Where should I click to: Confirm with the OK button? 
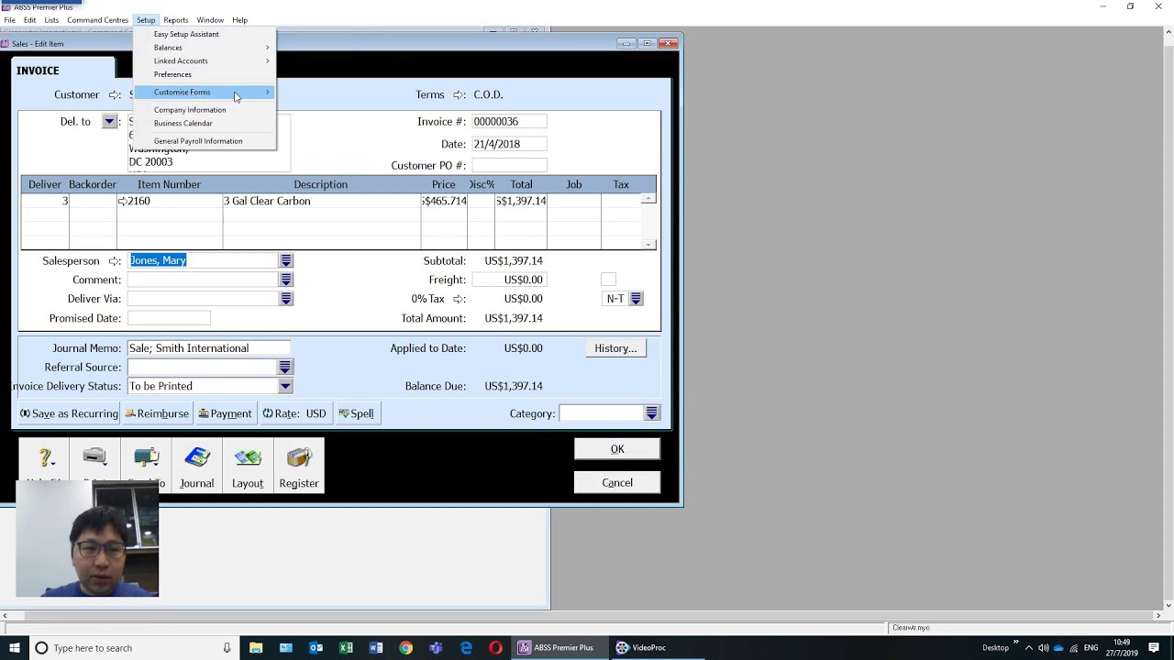617,449
